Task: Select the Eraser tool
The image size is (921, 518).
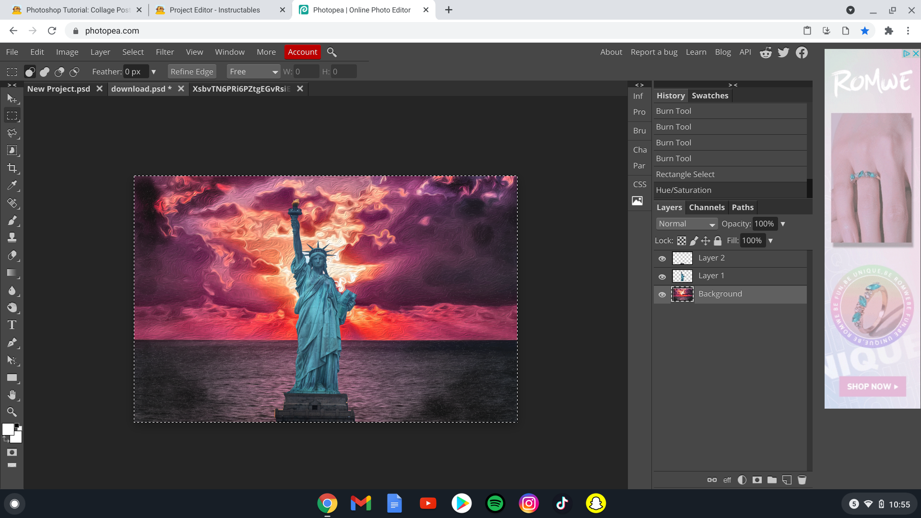Action: click(12, 255)
